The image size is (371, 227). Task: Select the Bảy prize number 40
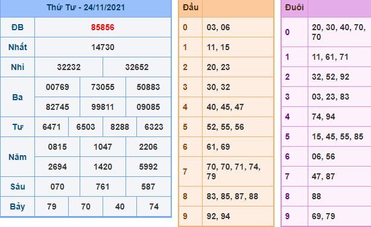click(x=119, y=206)
